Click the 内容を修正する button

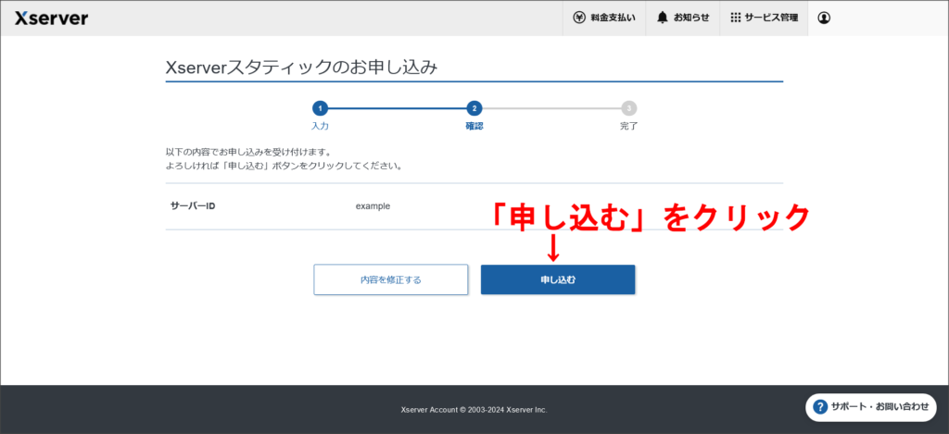coord(391,279)
